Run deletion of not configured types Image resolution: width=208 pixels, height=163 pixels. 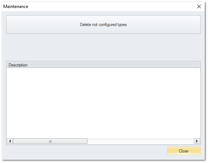coord(103,25)
